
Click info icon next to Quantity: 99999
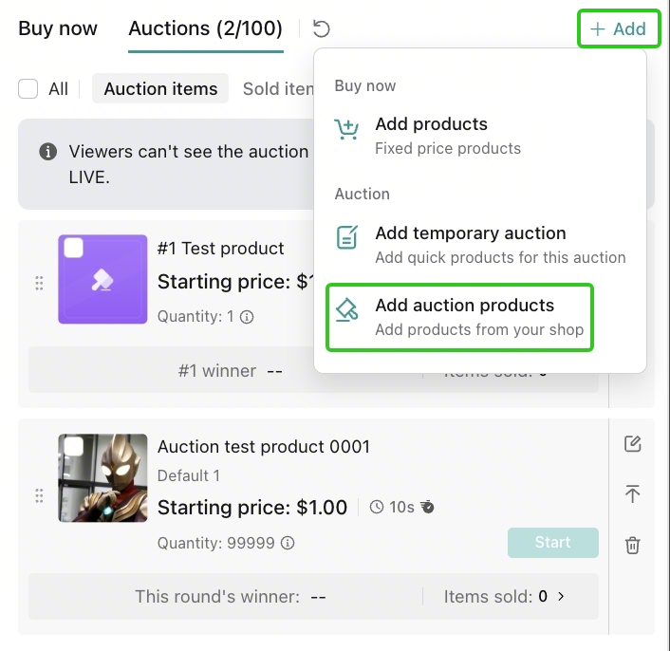[288, 543]
